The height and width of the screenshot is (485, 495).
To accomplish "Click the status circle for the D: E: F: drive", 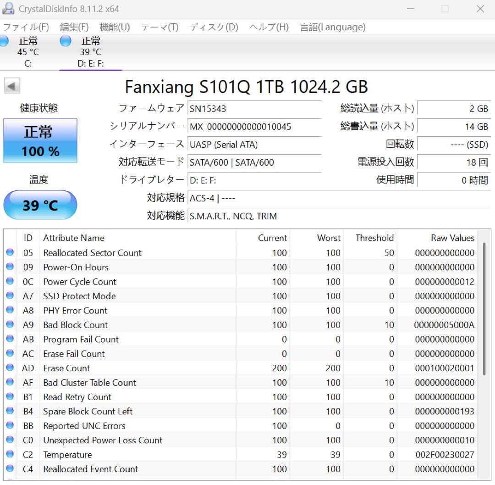I will click(65, 41).
